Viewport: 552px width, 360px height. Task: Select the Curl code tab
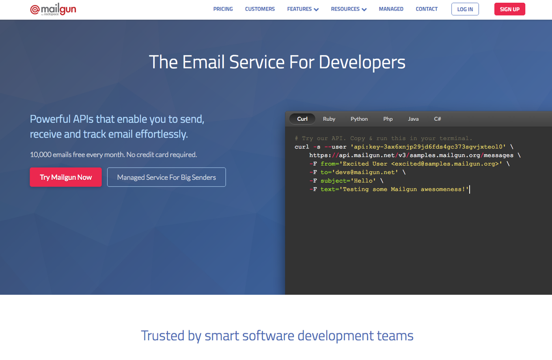302,119
